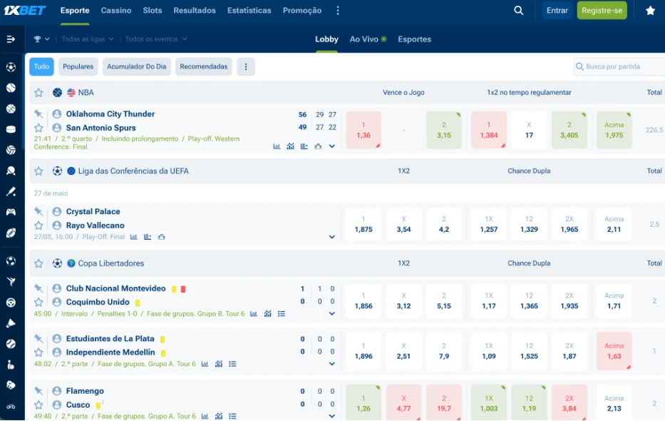This screenshot has width=665, height=421.
Task: Go to Resultados
Action: (195, 11)
